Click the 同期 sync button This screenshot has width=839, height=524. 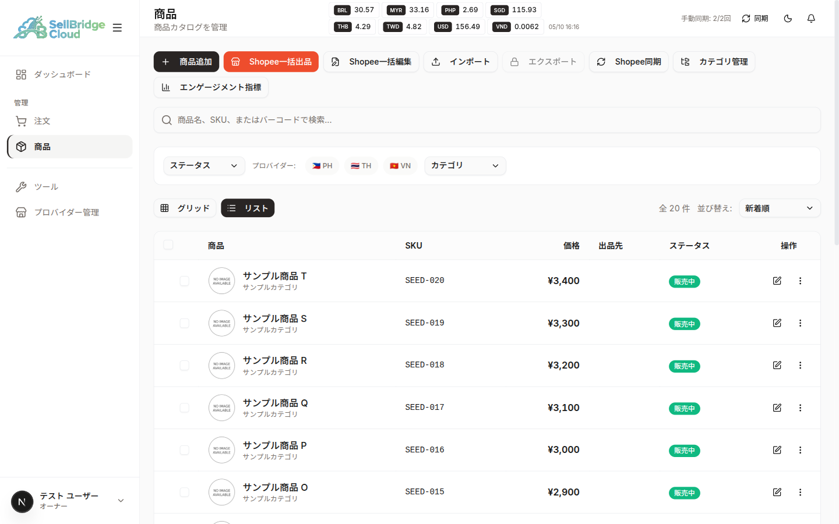click(x=755, y=19)
